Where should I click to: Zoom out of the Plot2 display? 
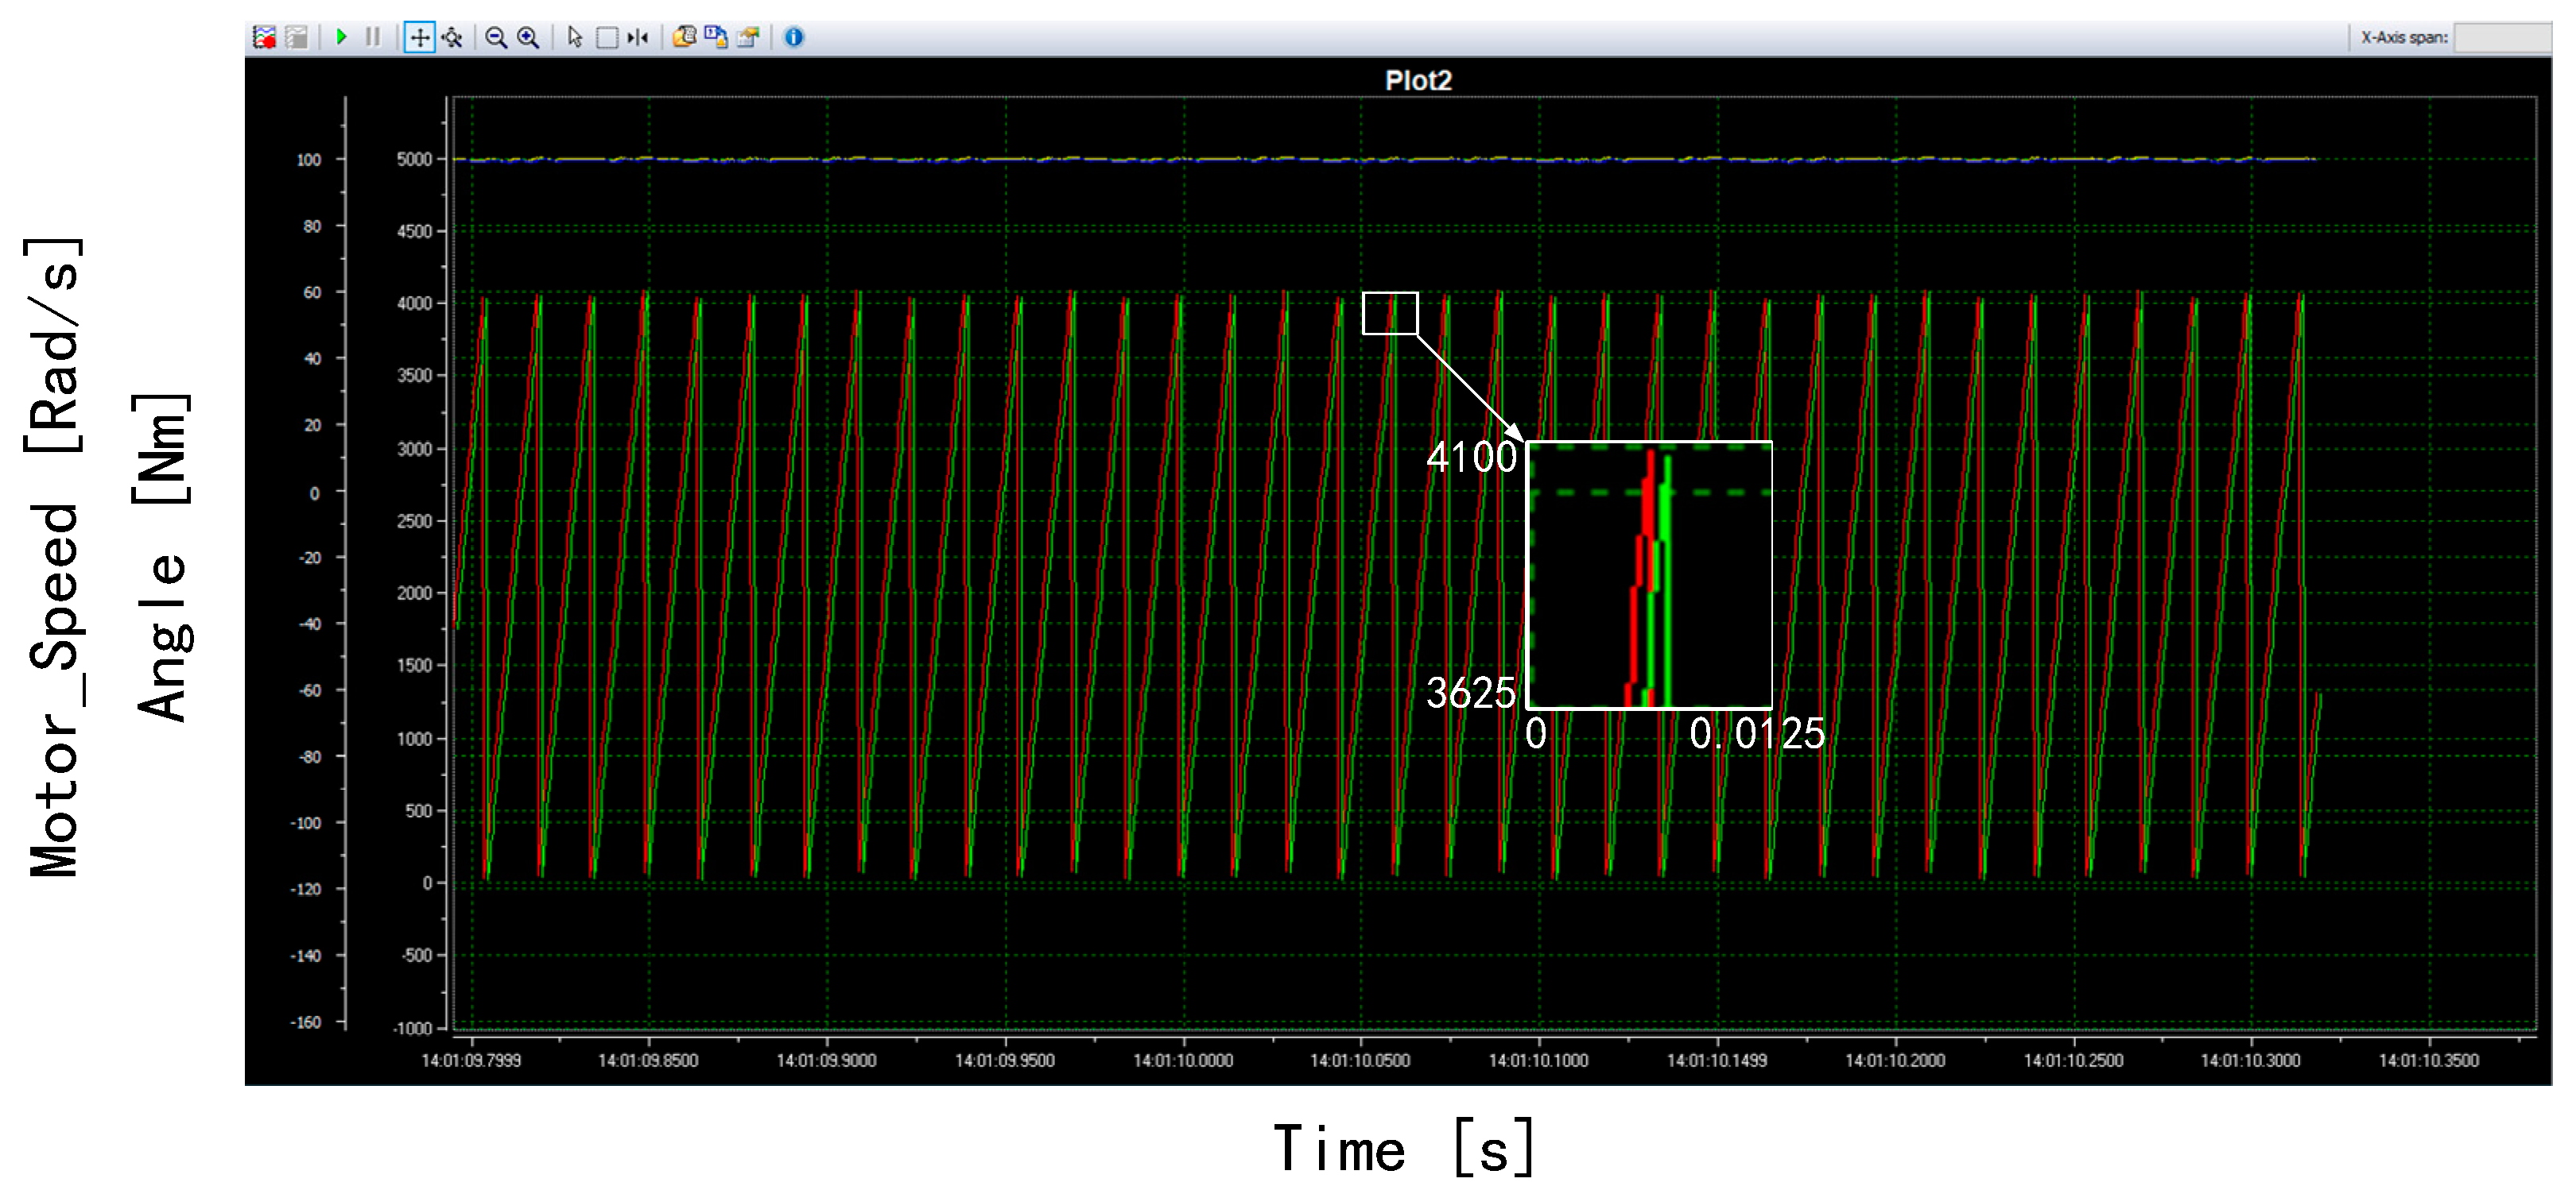point(497,38)
